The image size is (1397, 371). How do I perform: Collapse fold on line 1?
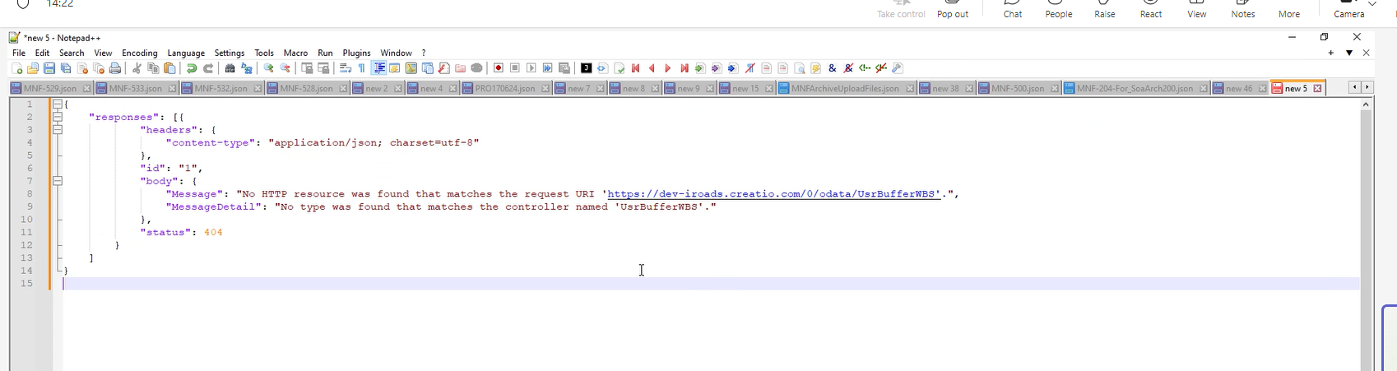click(x=58, y=104)
